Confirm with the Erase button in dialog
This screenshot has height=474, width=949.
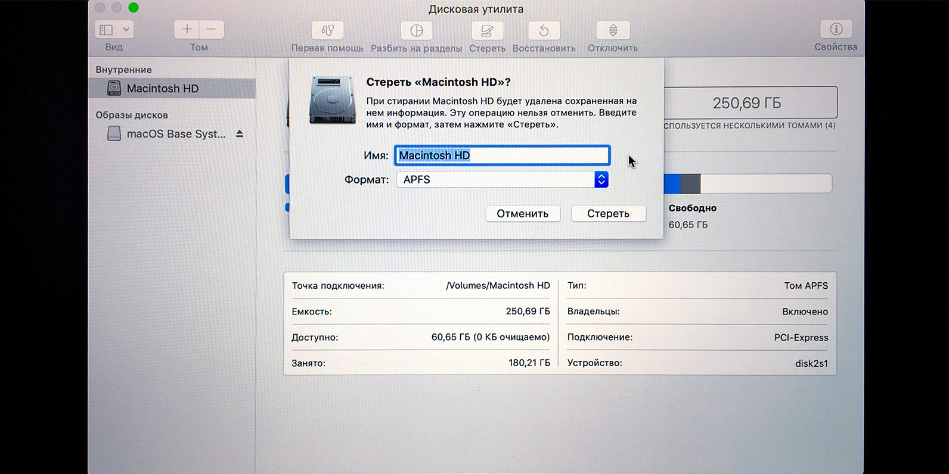[608, 213]
